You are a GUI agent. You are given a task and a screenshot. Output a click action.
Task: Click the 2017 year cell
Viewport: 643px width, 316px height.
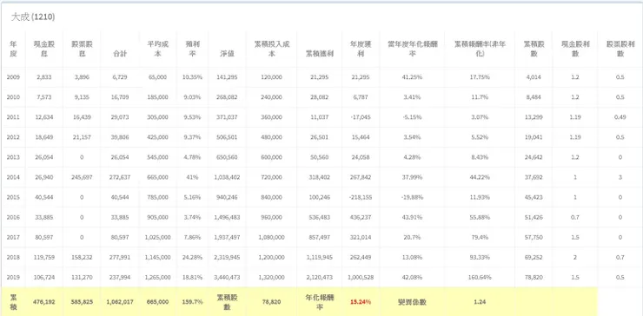point(14,237)
